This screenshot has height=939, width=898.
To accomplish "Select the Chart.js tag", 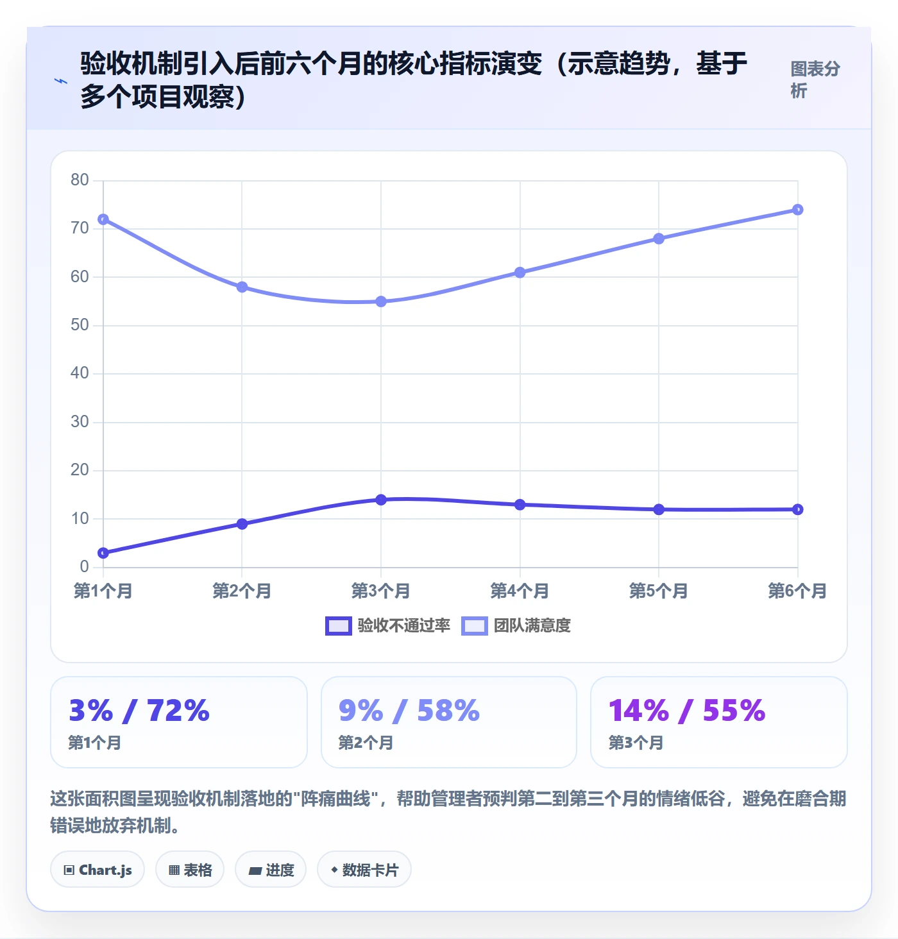I will (97, 870).
